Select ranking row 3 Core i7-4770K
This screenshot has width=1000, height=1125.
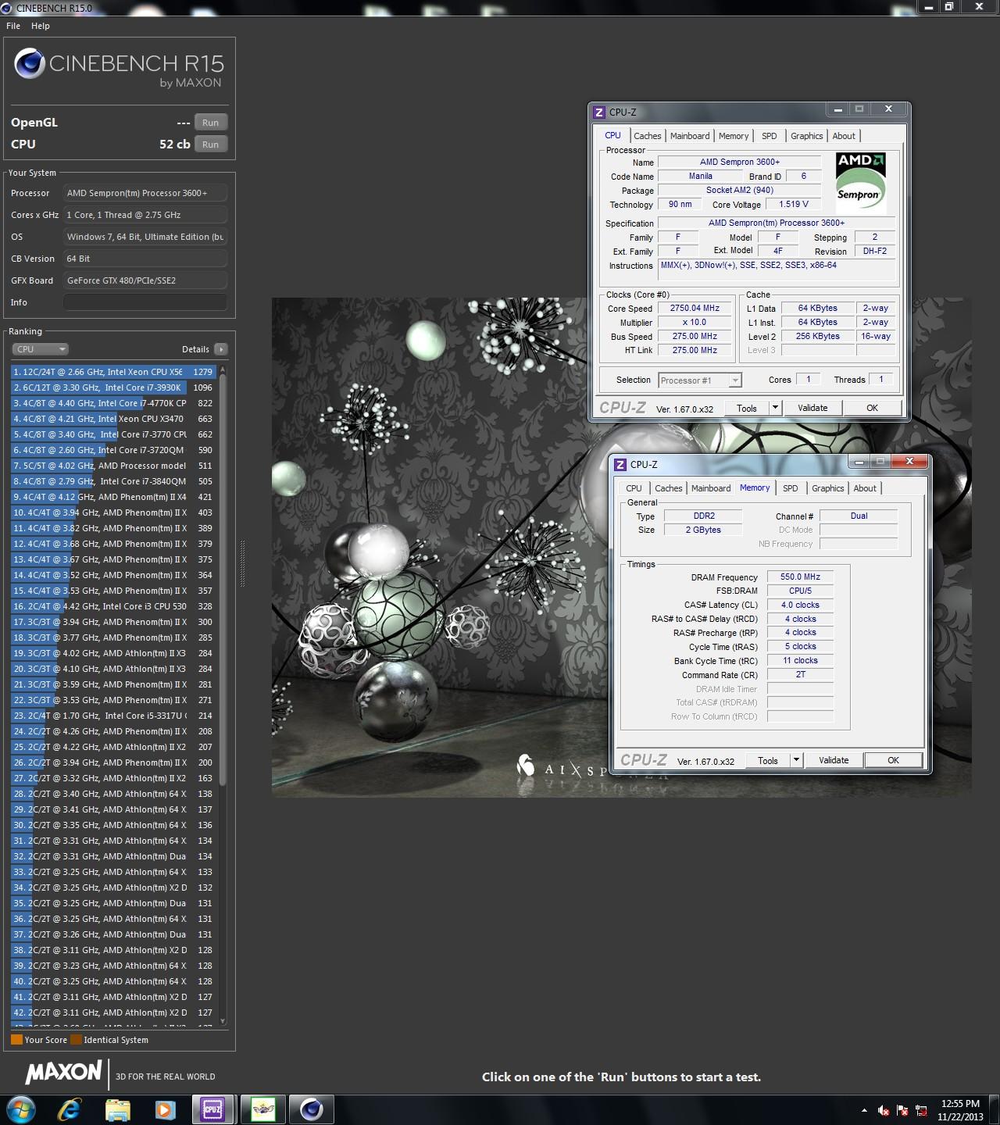[x=113, y=403]
